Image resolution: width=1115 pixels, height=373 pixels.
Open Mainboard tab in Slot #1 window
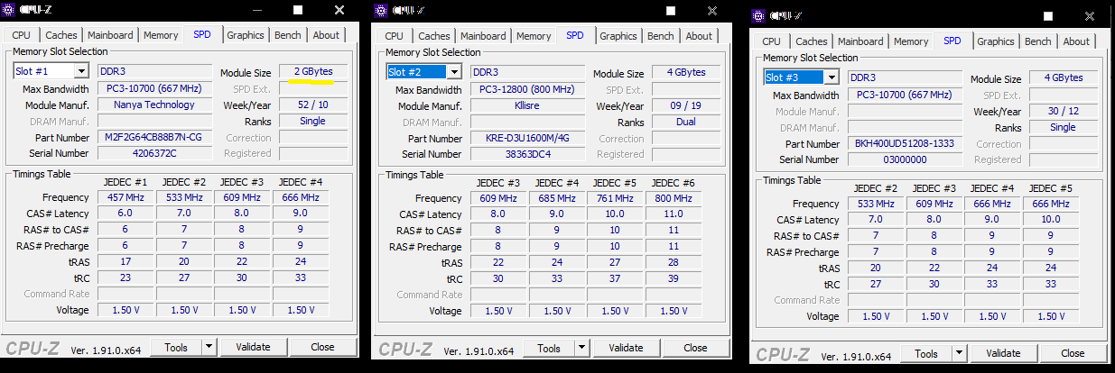coord(111,35)
